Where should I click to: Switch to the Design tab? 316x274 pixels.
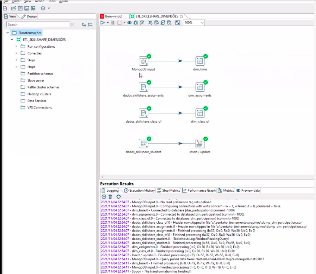point(29,16)
